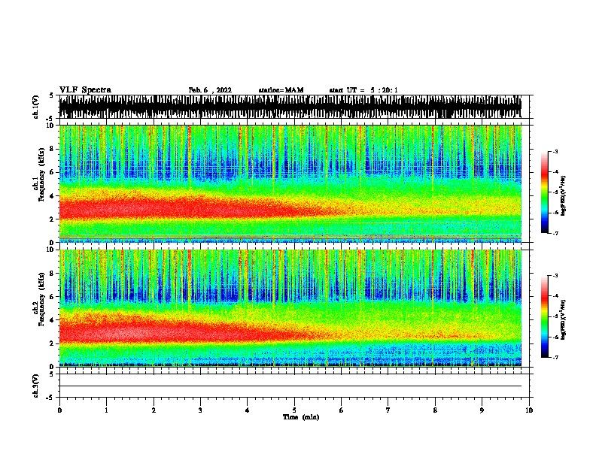This screenshot has height=460, width=596.
Task: Click the ch.1 colorbar's "log(PSD)" units label
Action: [564, 195]
